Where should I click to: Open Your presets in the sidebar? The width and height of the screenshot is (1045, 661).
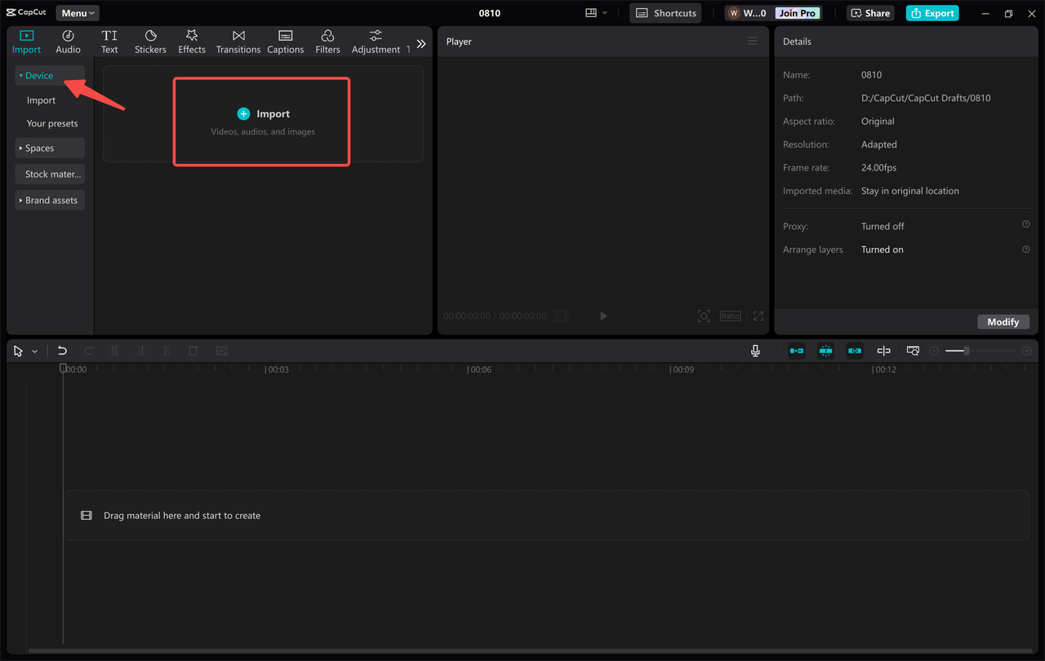pos(51,122)
